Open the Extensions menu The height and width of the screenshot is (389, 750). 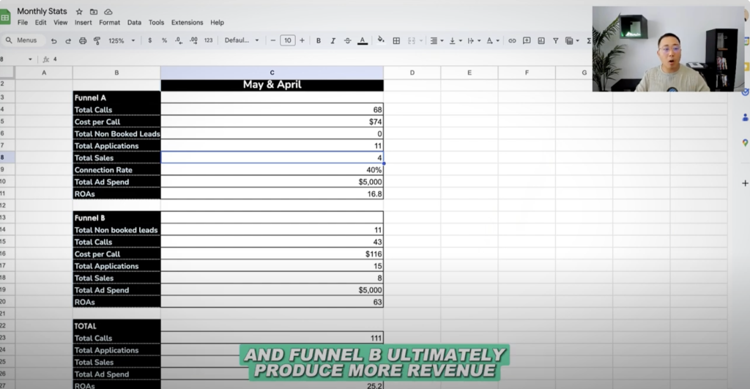point(187,23)
